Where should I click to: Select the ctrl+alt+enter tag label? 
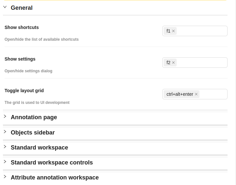(180, 94)
